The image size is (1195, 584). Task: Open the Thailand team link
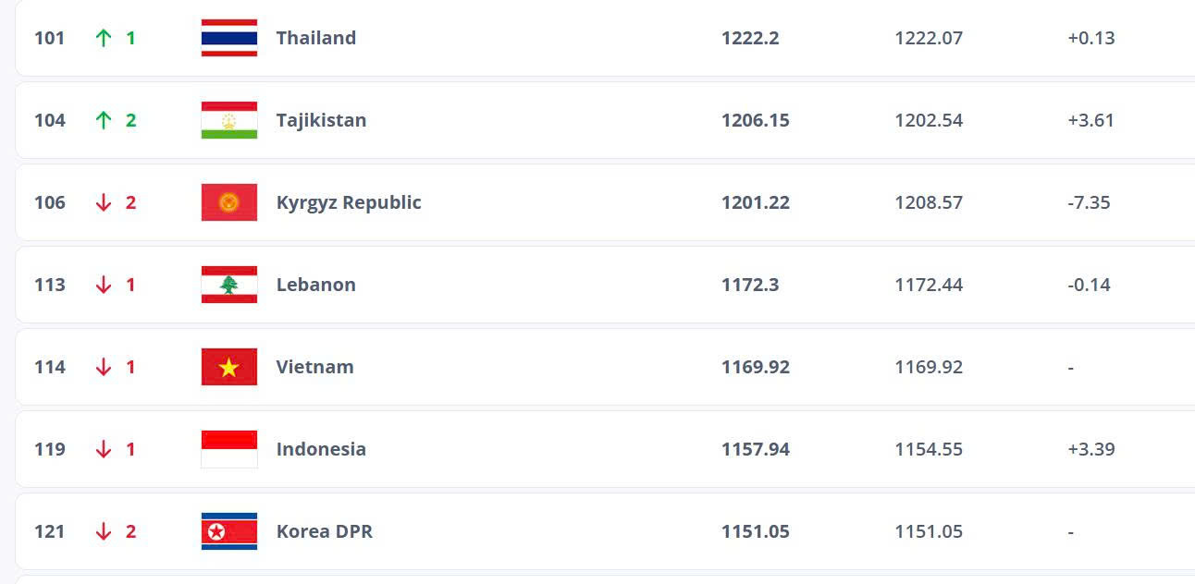pos(315,38)
